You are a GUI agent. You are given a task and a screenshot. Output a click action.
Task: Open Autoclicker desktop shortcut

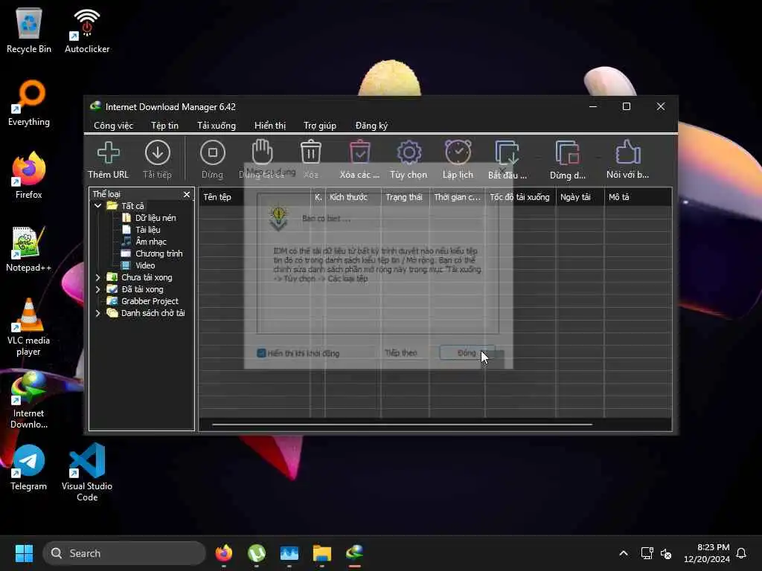pyautogui.click(x=87, y=30)
